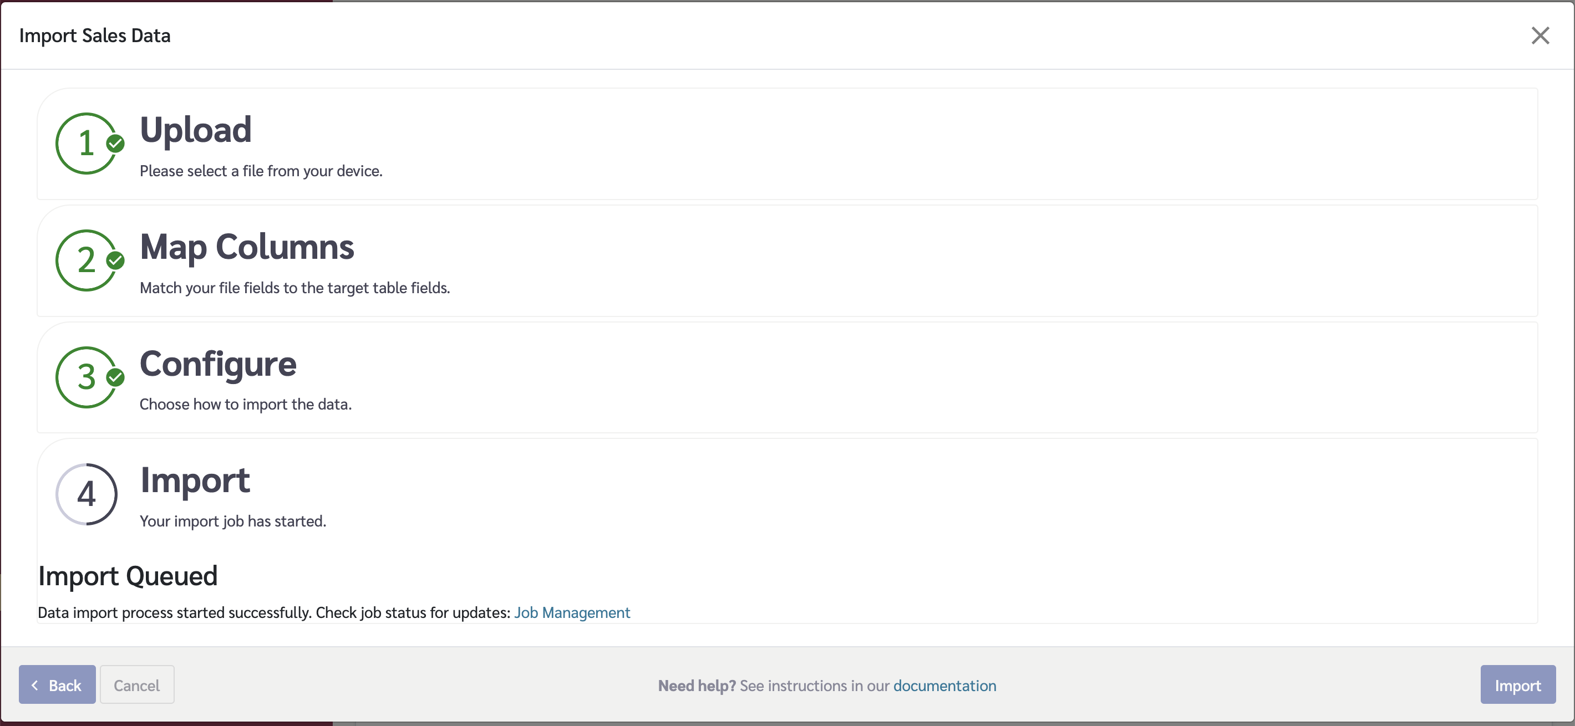Image resolution: width=1575 pixels, height=726 pixels.
Task: Close the Import Sales Data dialog
Action: (x=1540, y=35)
